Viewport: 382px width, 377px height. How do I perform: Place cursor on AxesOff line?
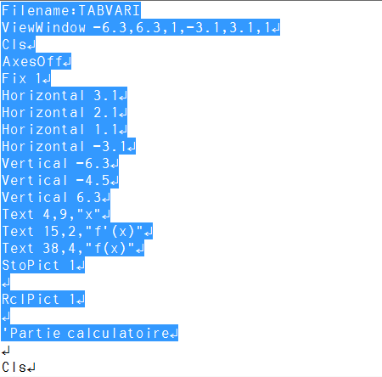37,61
